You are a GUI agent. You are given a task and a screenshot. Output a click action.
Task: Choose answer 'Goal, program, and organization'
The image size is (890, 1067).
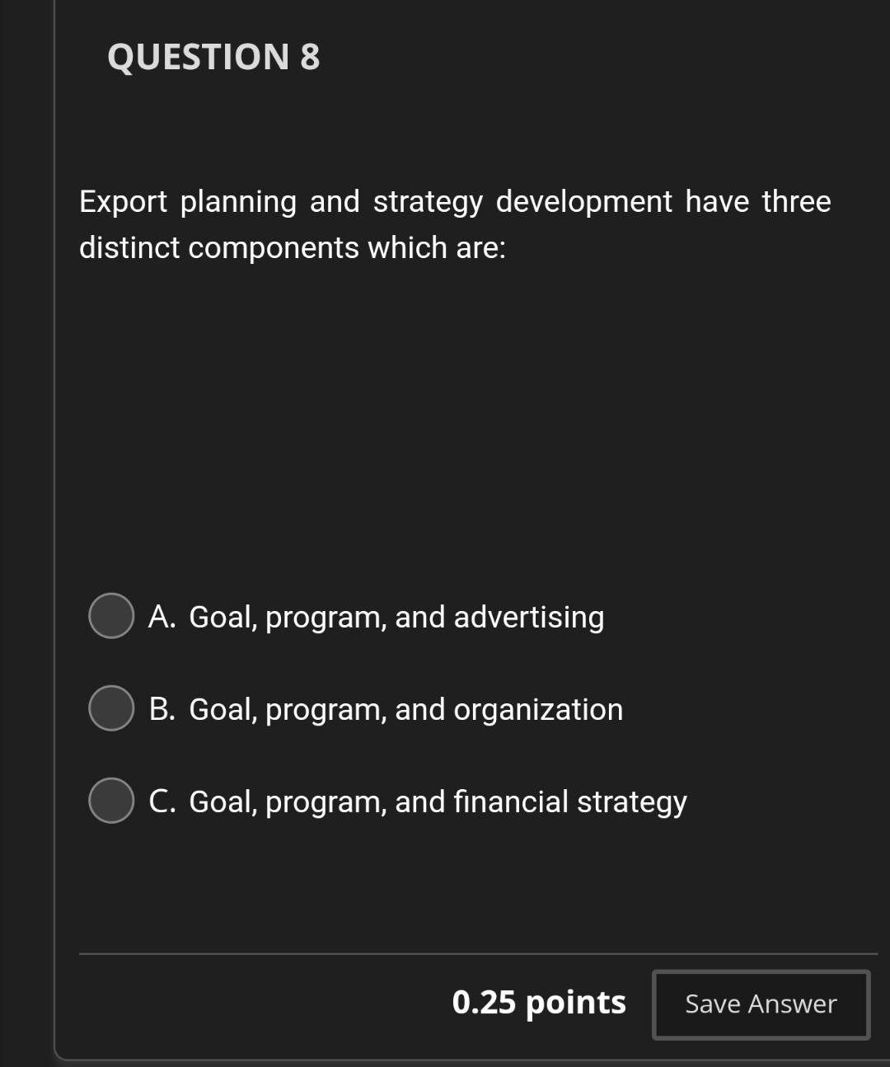[386, 709]
